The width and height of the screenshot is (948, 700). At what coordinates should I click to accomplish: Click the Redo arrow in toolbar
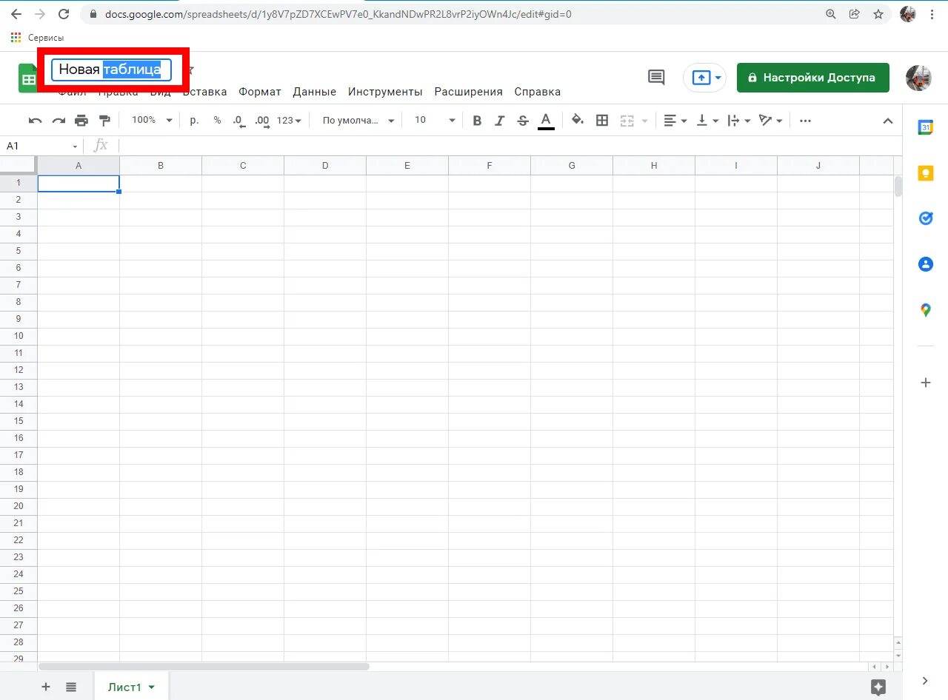point(59,121)
